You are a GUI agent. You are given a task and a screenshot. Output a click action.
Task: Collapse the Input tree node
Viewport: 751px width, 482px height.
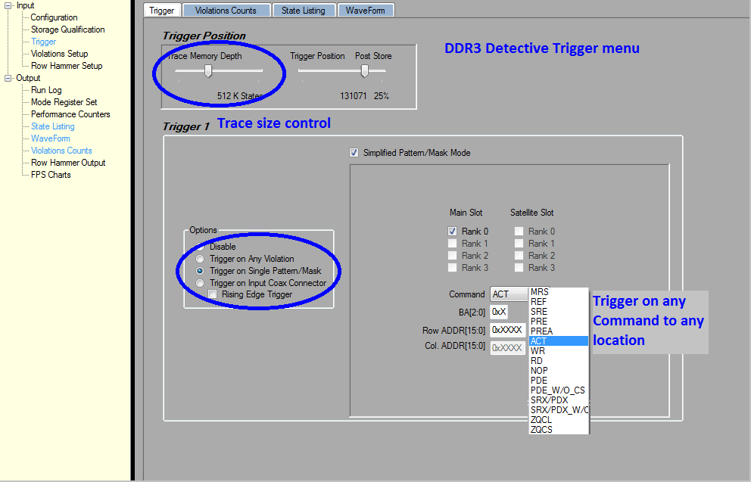tap(8, 6)
